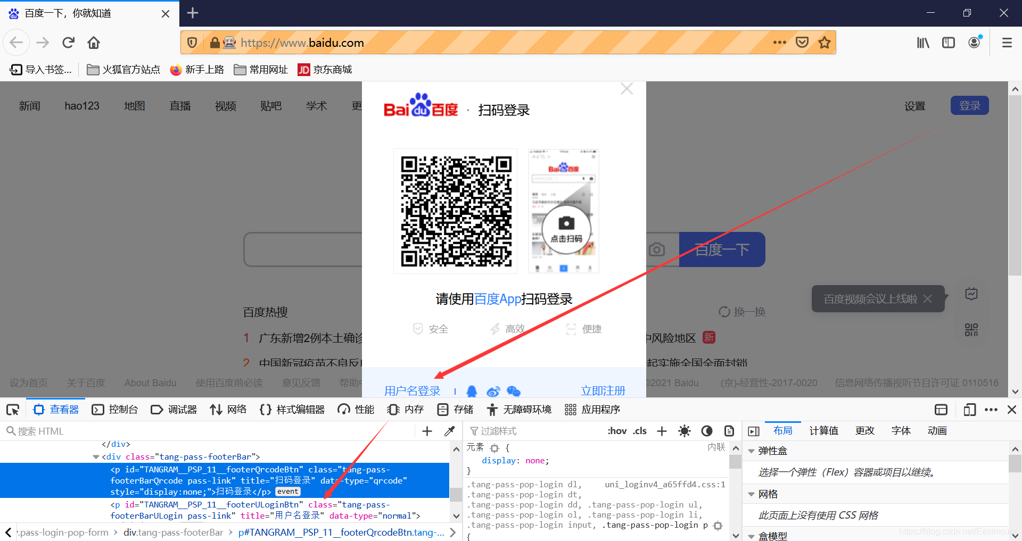Viewport: 1022px width, 541px height.
Task: Bookmark this page with the star
Action: click(825, 43)
